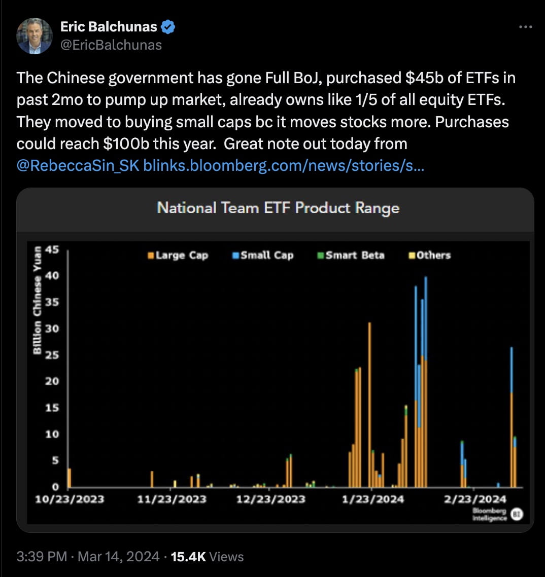Open the chart title bar for National Team ETF
Screen dimensions: 545x577
278,208
